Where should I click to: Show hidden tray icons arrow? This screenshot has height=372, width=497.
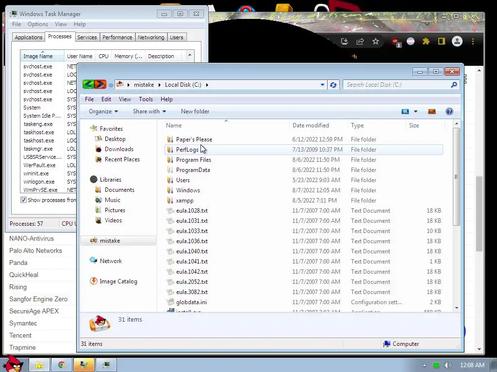coord(424,365)
